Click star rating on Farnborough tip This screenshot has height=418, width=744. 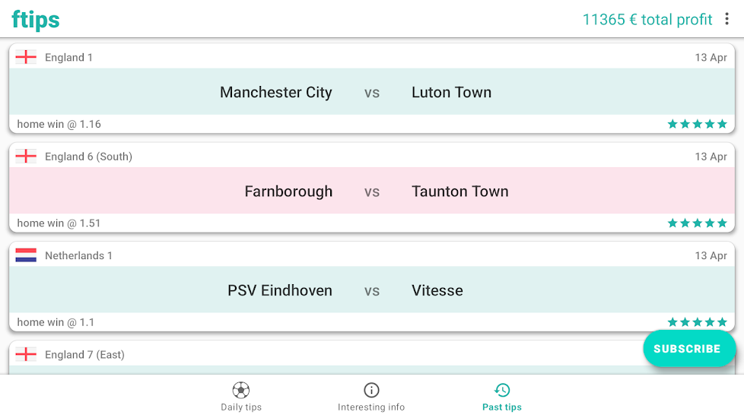[697, 223]
